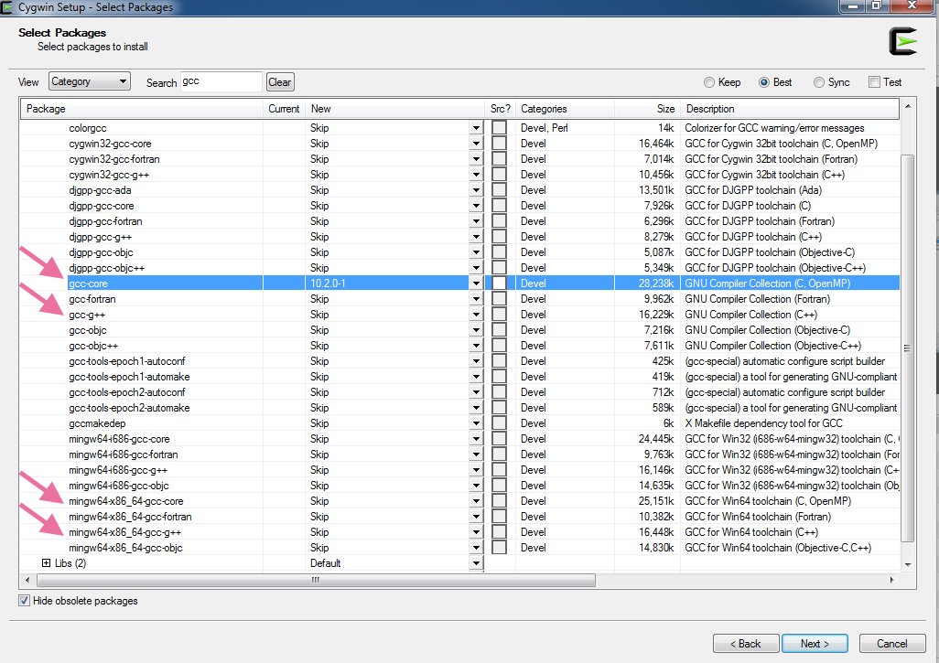
Task: Check the Src? box for gcc-core
Action: 499,283
